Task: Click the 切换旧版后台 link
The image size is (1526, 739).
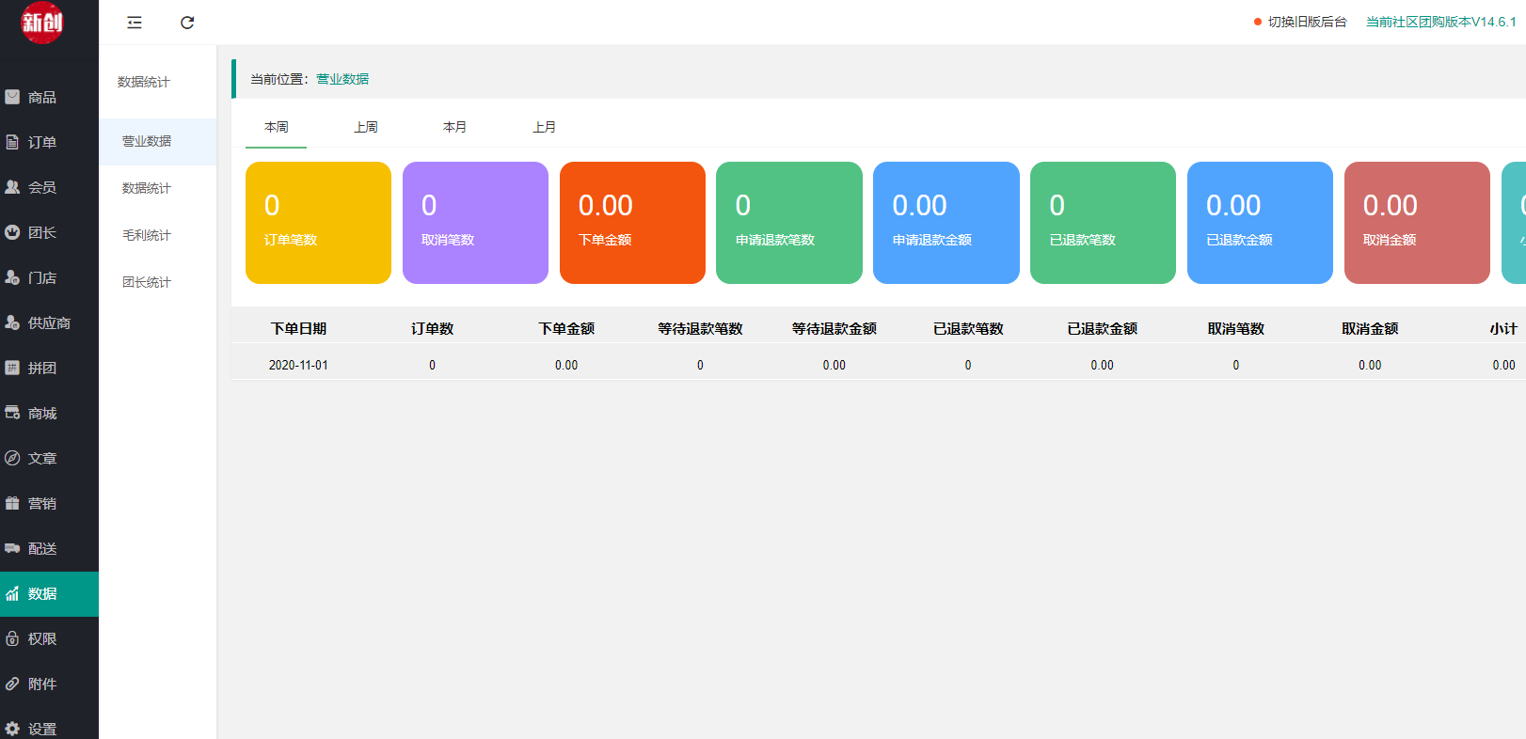Action: 1307,22
